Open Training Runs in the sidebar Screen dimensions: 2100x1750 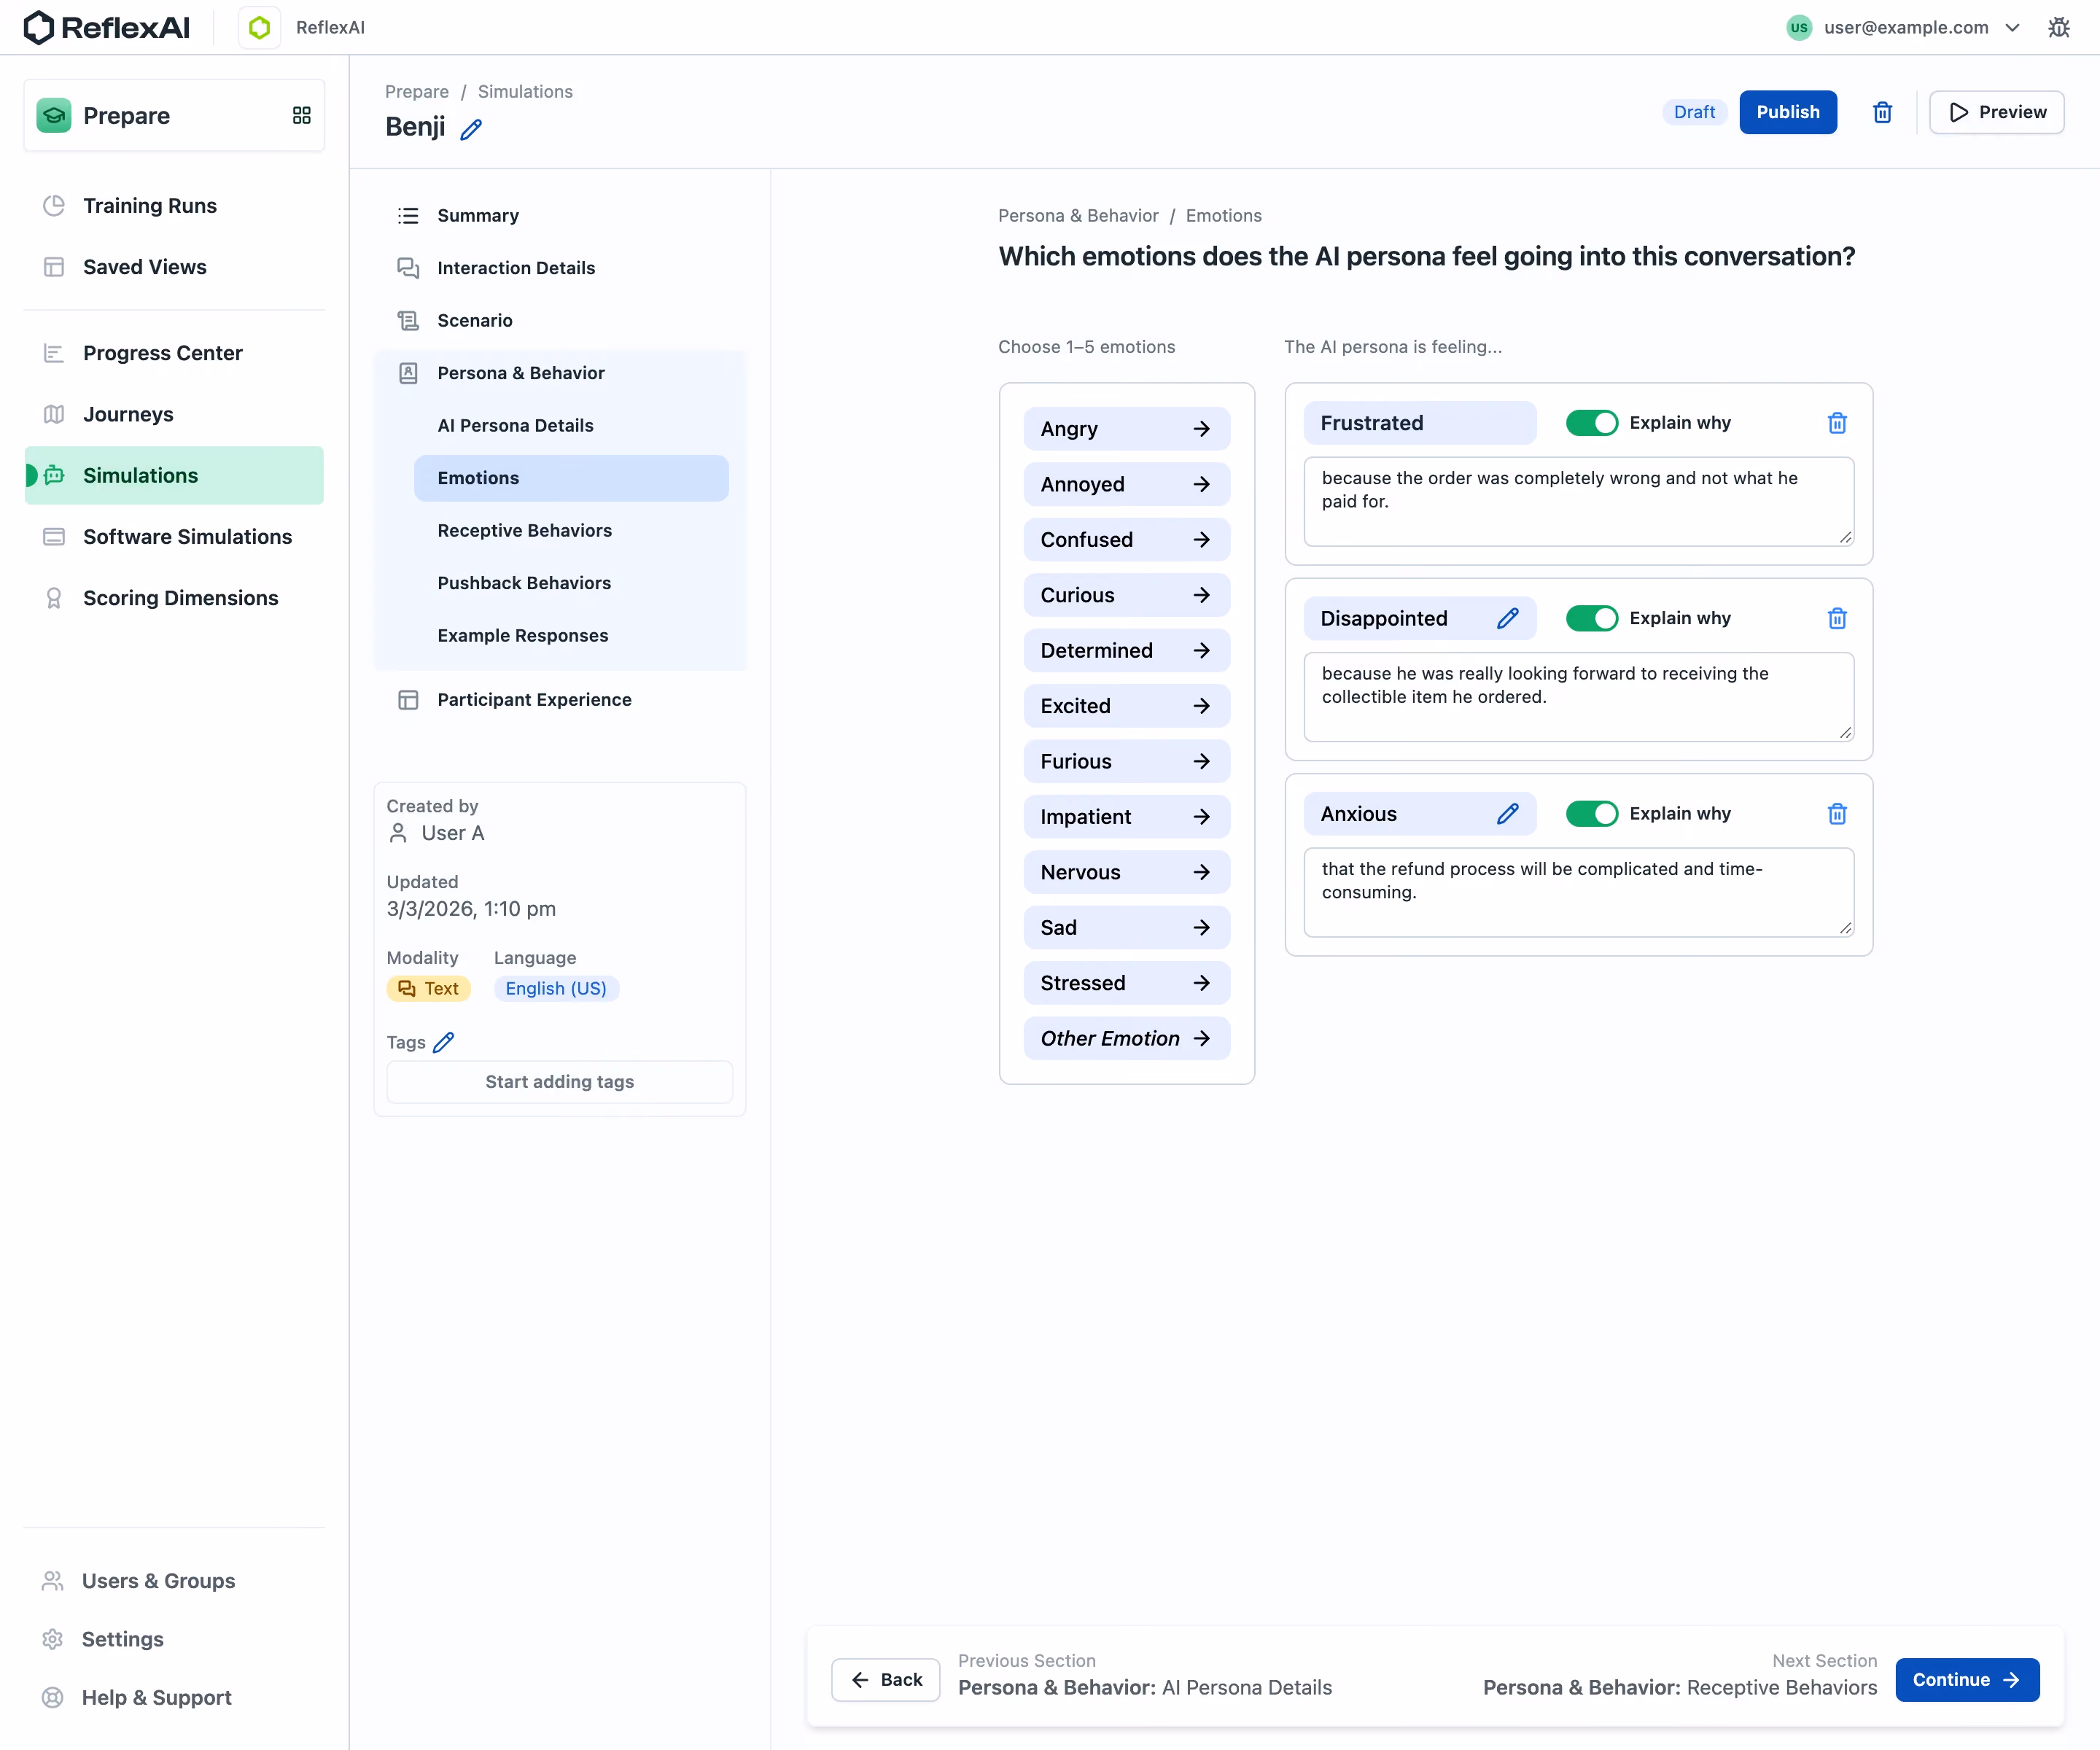click(x=174, y=205)
